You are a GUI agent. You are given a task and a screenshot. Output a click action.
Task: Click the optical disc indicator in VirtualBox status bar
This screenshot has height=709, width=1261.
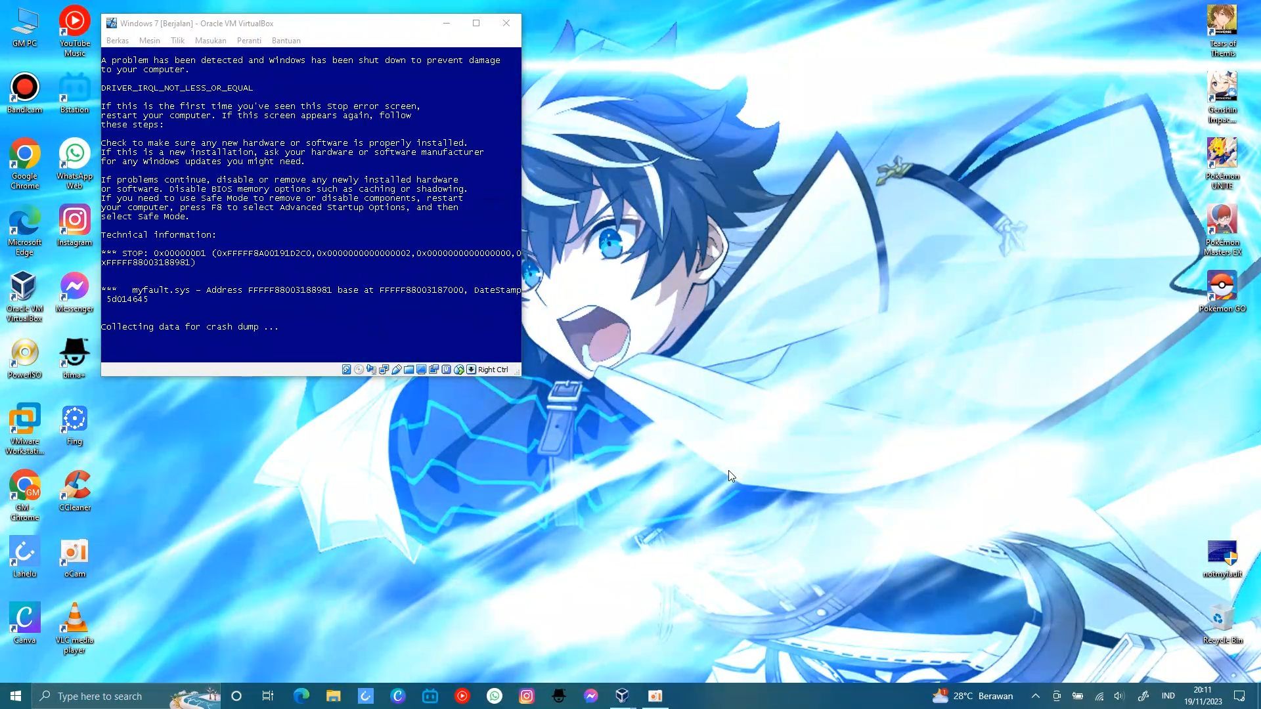[x=359, y=370]
